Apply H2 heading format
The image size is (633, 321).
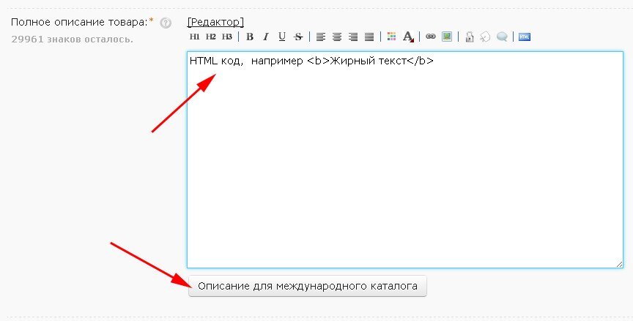pos(210,37)
